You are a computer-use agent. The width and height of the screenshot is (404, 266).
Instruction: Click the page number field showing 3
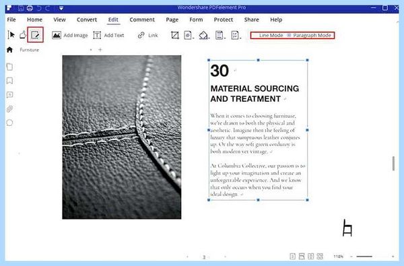[x=204, y=257]
